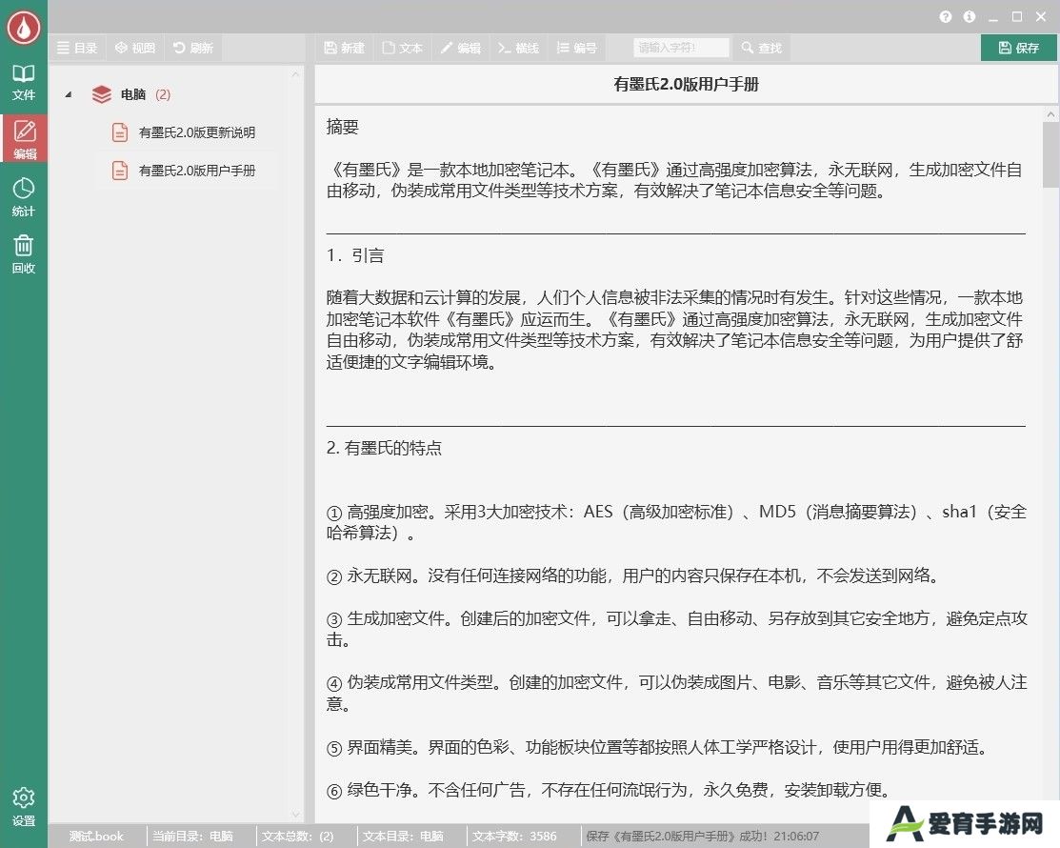Click the '⑤ 界面精美' paragraph
The height and width of the screenshot is (848, 1060).
click(x=658, y=747)
